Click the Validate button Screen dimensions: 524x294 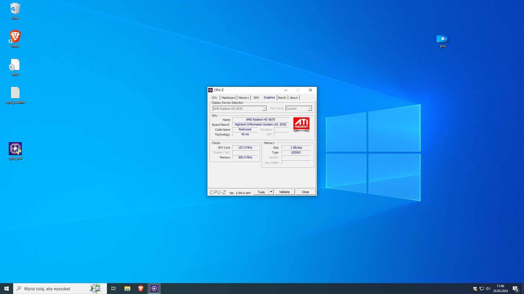pyautogui.click(x=284, y=192)
